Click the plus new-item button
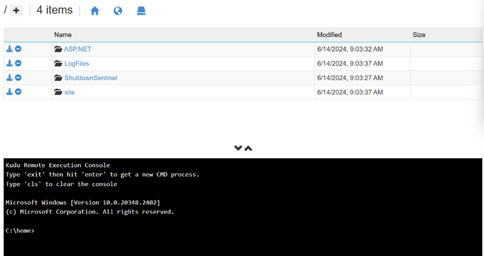This screenshot has width=484, height=256. 16,11
